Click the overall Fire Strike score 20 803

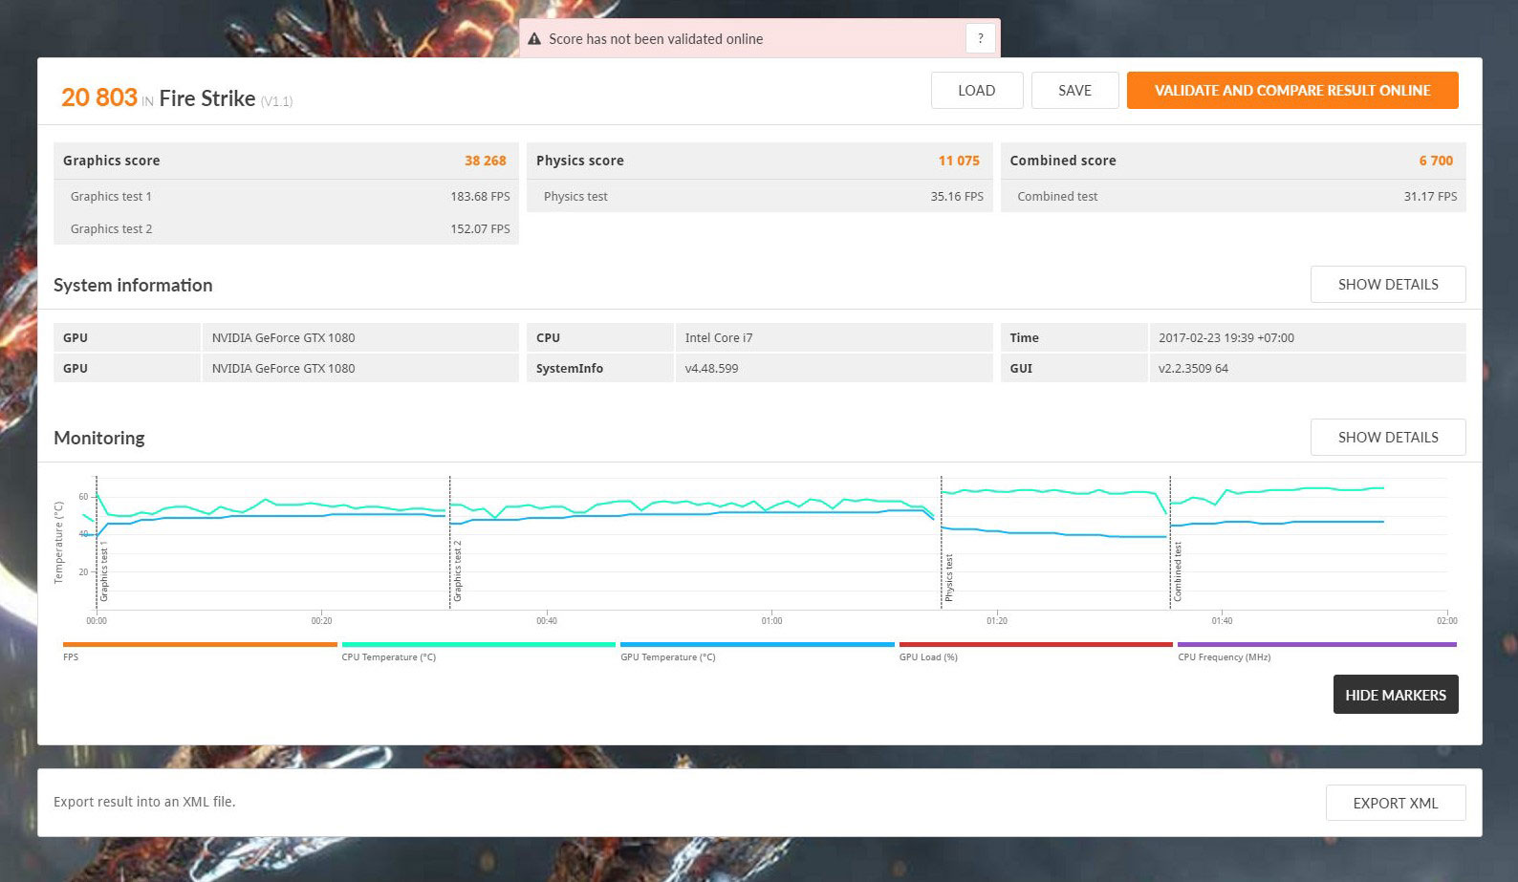coord(99,98)
